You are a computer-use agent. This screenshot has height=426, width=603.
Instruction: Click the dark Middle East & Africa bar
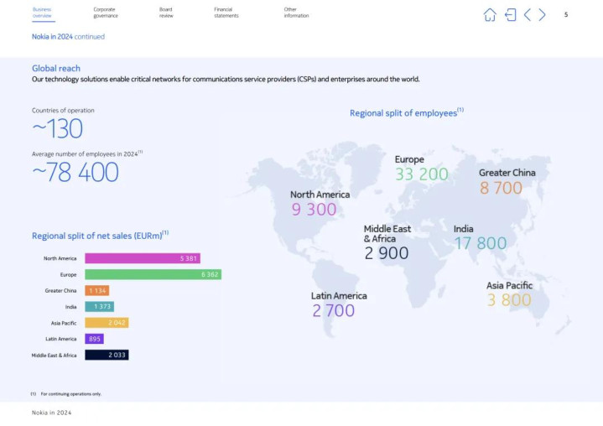pos(107,355)
